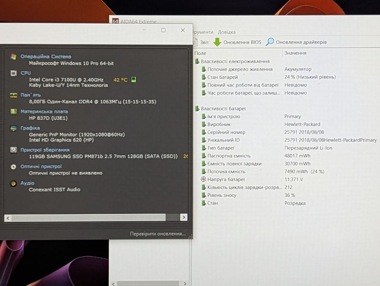Click the icon beside Серійний номер row
This screenshot has height=286, width=380.
click(204, 132)
